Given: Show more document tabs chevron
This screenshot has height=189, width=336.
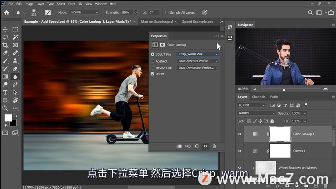Looking at the screenshot, I should click(x=222, y=22).
